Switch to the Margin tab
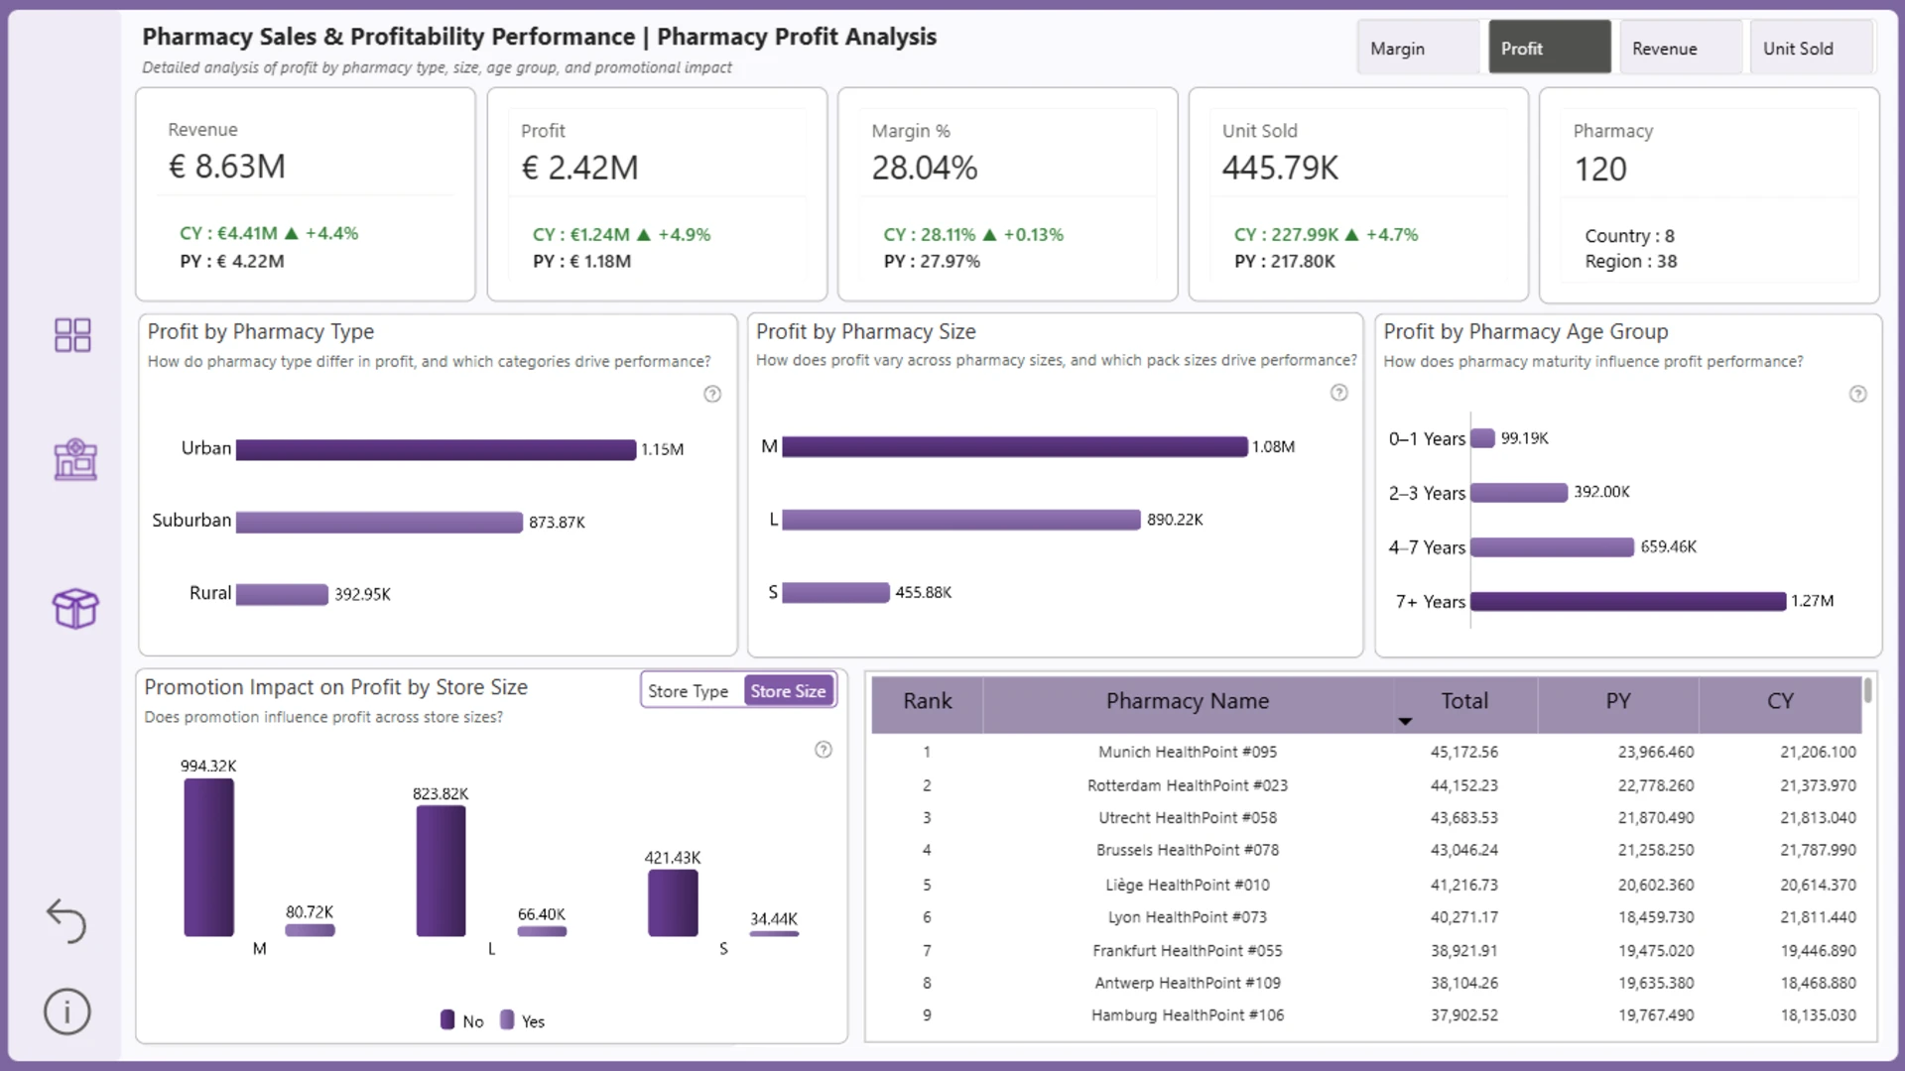The height and width of the screenshot is (1071, 1905). click(x=1418, y=48)
